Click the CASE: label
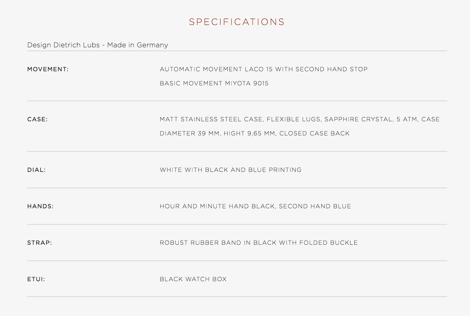This screenshot has height=316, width=470. click(37, 119)
